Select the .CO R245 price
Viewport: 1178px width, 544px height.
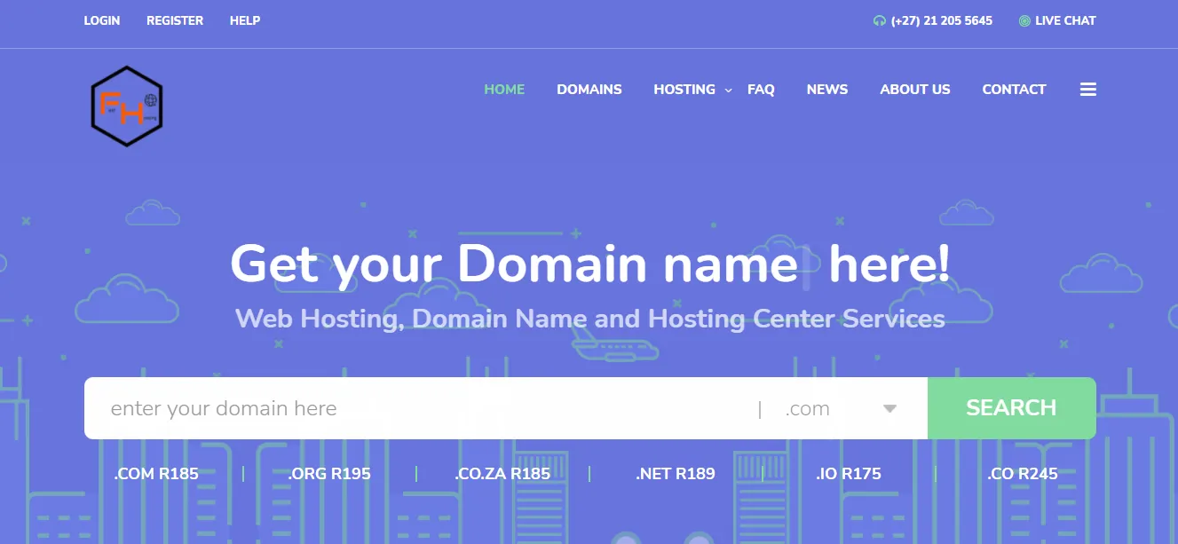click(x=1023, y=474)
